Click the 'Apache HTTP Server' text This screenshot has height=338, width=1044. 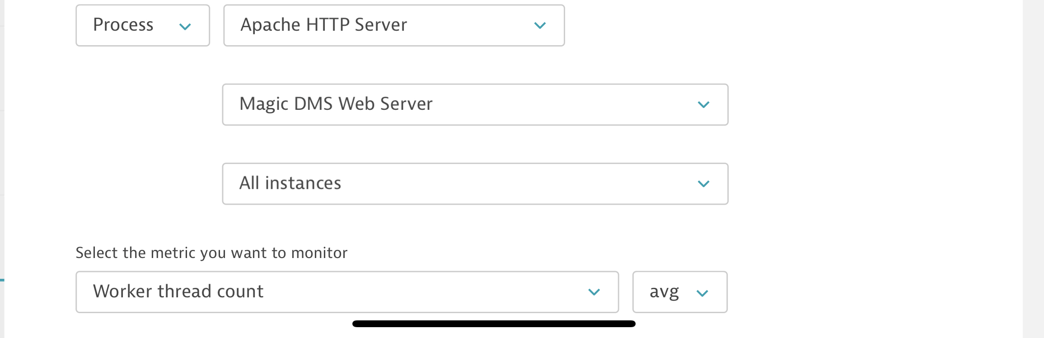pyautogui.click(x=323, y=25)
